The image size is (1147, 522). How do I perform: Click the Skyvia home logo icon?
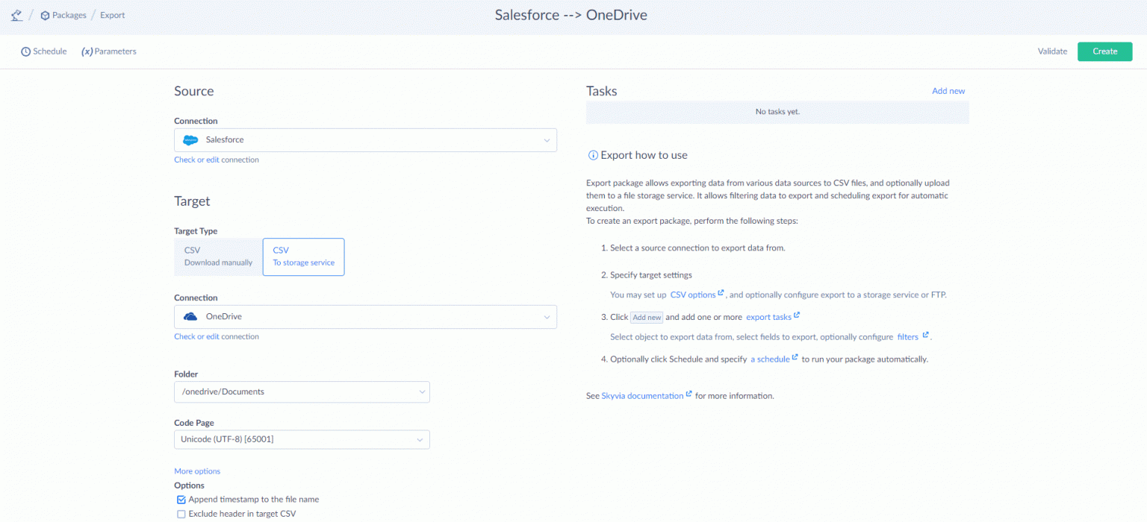click(16, 15)
